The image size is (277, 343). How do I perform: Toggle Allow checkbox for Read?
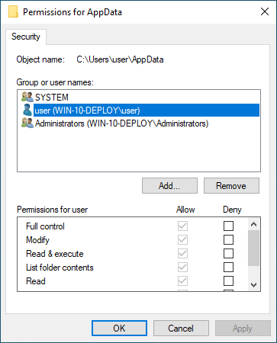coord(182,280)
